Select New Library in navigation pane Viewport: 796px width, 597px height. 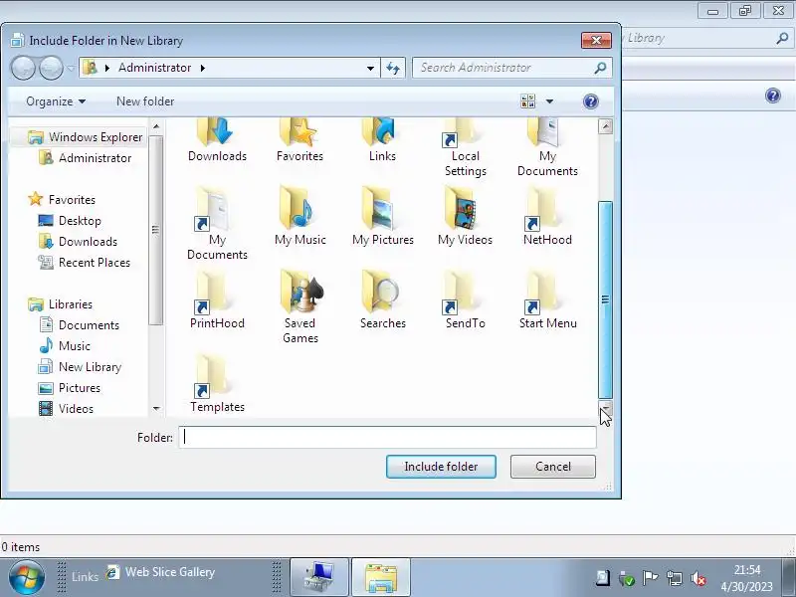[x=80, y=367]
